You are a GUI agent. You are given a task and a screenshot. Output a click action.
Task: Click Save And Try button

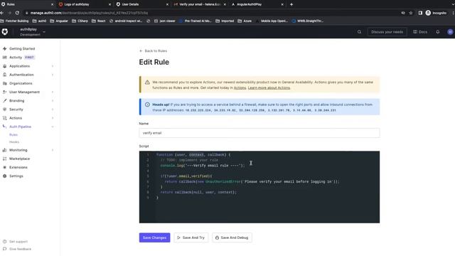click(x=191, y=238)
